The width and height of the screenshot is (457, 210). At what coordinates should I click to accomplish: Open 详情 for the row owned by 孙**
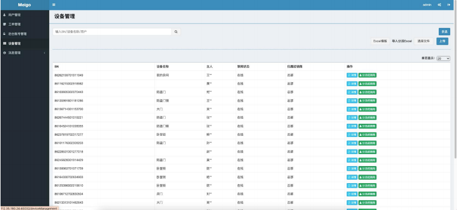[352, 143]
